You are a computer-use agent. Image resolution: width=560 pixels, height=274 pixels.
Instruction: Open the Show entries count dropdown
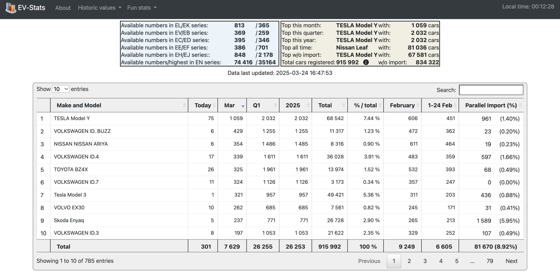pyautogui.click(x=61, y=89)
